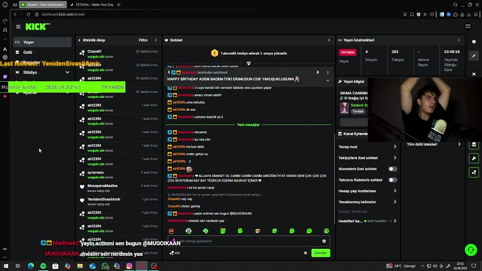The height and width of the screenshot is (271, 482).
Task: Click the Filtre button in activity feed
Action: click(143, 40)
